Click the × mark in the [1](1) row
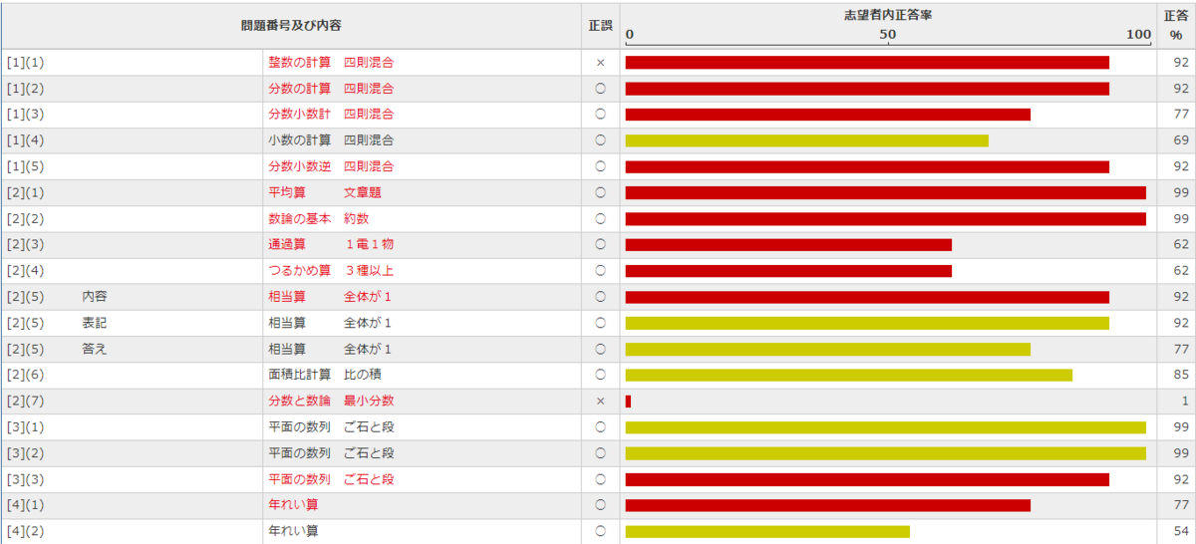Screen dimensions: 1196x544 coord(600,62)
